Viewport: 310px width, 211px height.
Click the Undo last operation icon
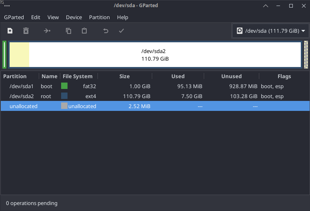(x=105, y=31)
